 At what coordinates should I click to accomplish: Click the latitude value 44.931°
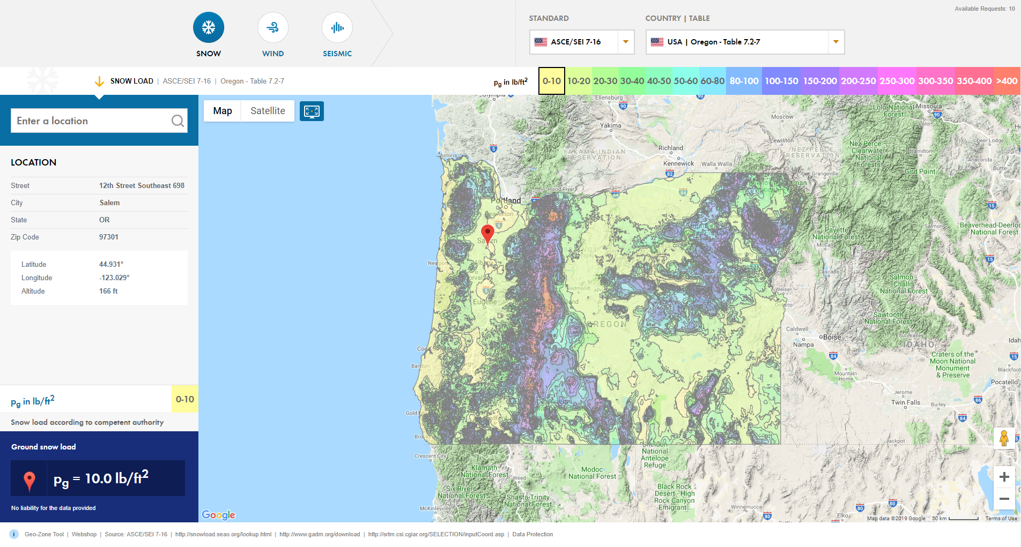point(111,264)
